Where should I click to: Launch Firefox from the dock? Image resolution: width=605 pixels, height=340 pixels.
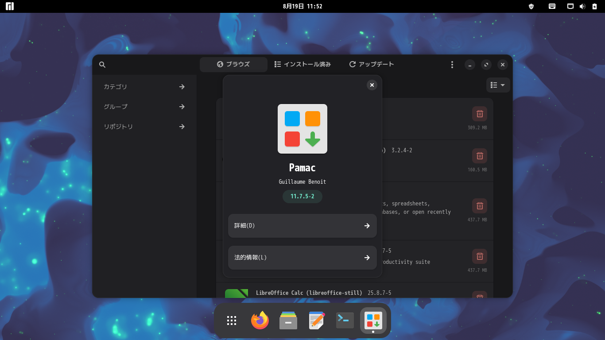260,321
